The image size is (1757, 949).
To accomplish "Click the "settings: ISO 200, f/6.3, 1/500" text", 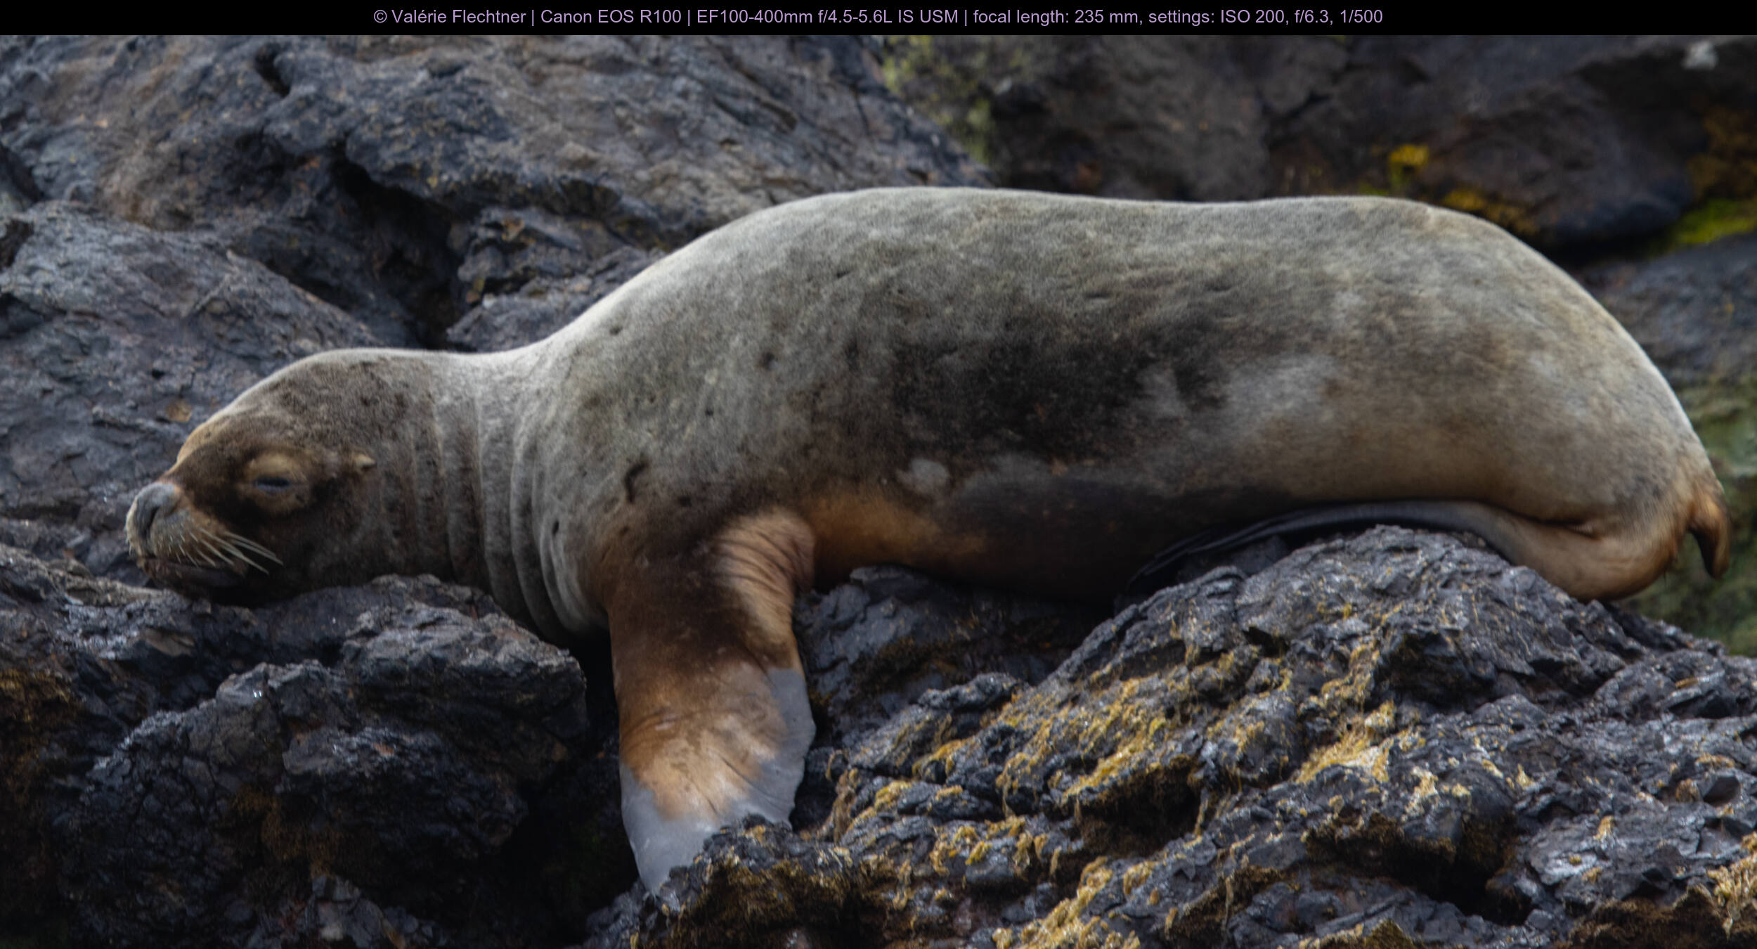I will click(x=1265, y=17).
